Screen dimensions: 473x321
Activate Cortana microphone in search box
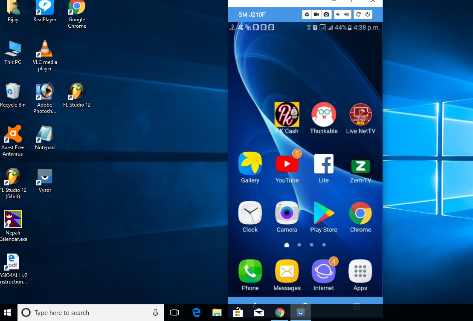click(155, 312)
